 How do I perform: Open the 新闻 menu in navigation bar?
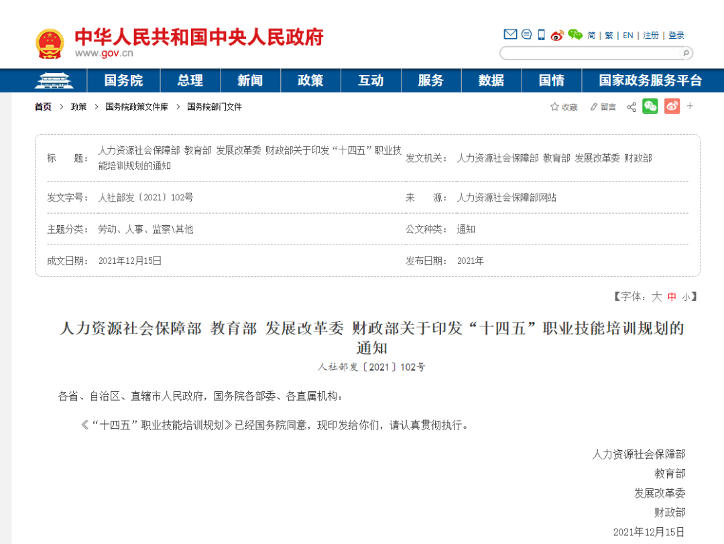click(x=249, y=80)
